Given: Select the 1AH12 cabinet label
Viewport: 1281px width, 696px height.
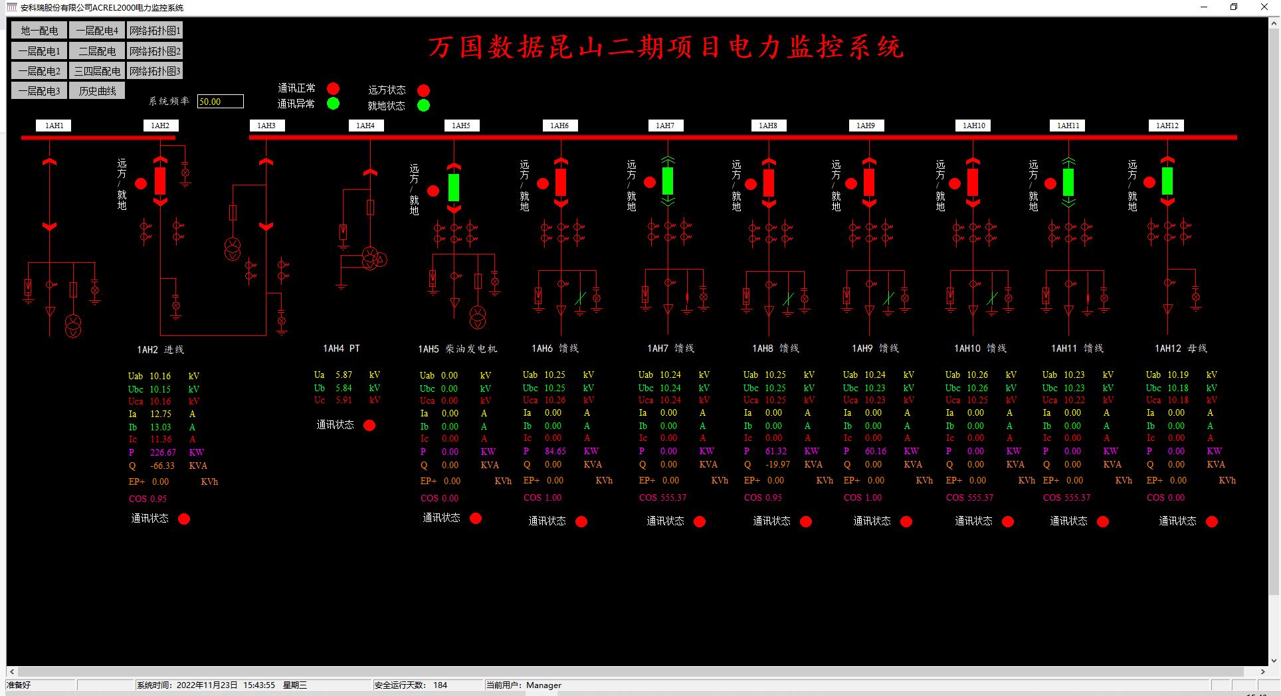Looking at the screenshot, I should click(1167, 126).
